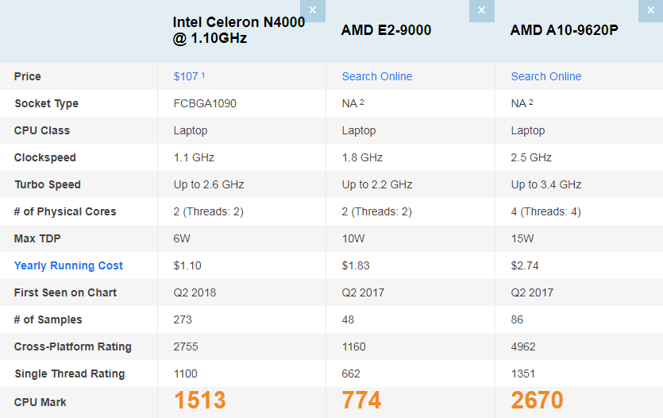Click Search Online for AMD A10-9620P
Image resolution: width=663 pixels, height=418 pixels.
pos(546,76)
